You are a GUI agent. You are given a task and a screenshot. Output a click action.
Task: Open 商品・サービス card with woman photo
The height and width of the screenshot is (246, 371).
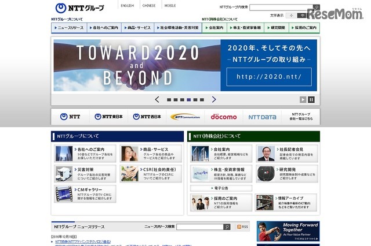(x=151, y=154)
